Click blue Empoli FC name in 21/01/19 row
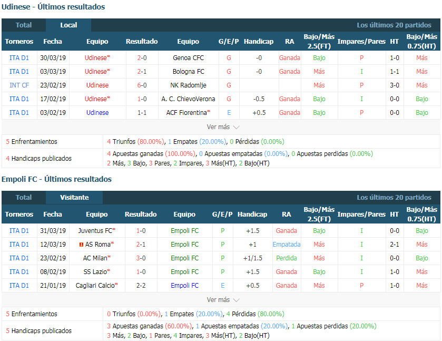The height and width of the screenshot is (341, 442). pyautogui.click(x=184, y=286)
